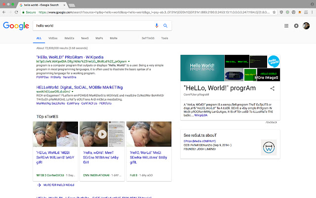
Task: Open the black terminal green-text Hello World thumbnail
Action: click(237, 61)
